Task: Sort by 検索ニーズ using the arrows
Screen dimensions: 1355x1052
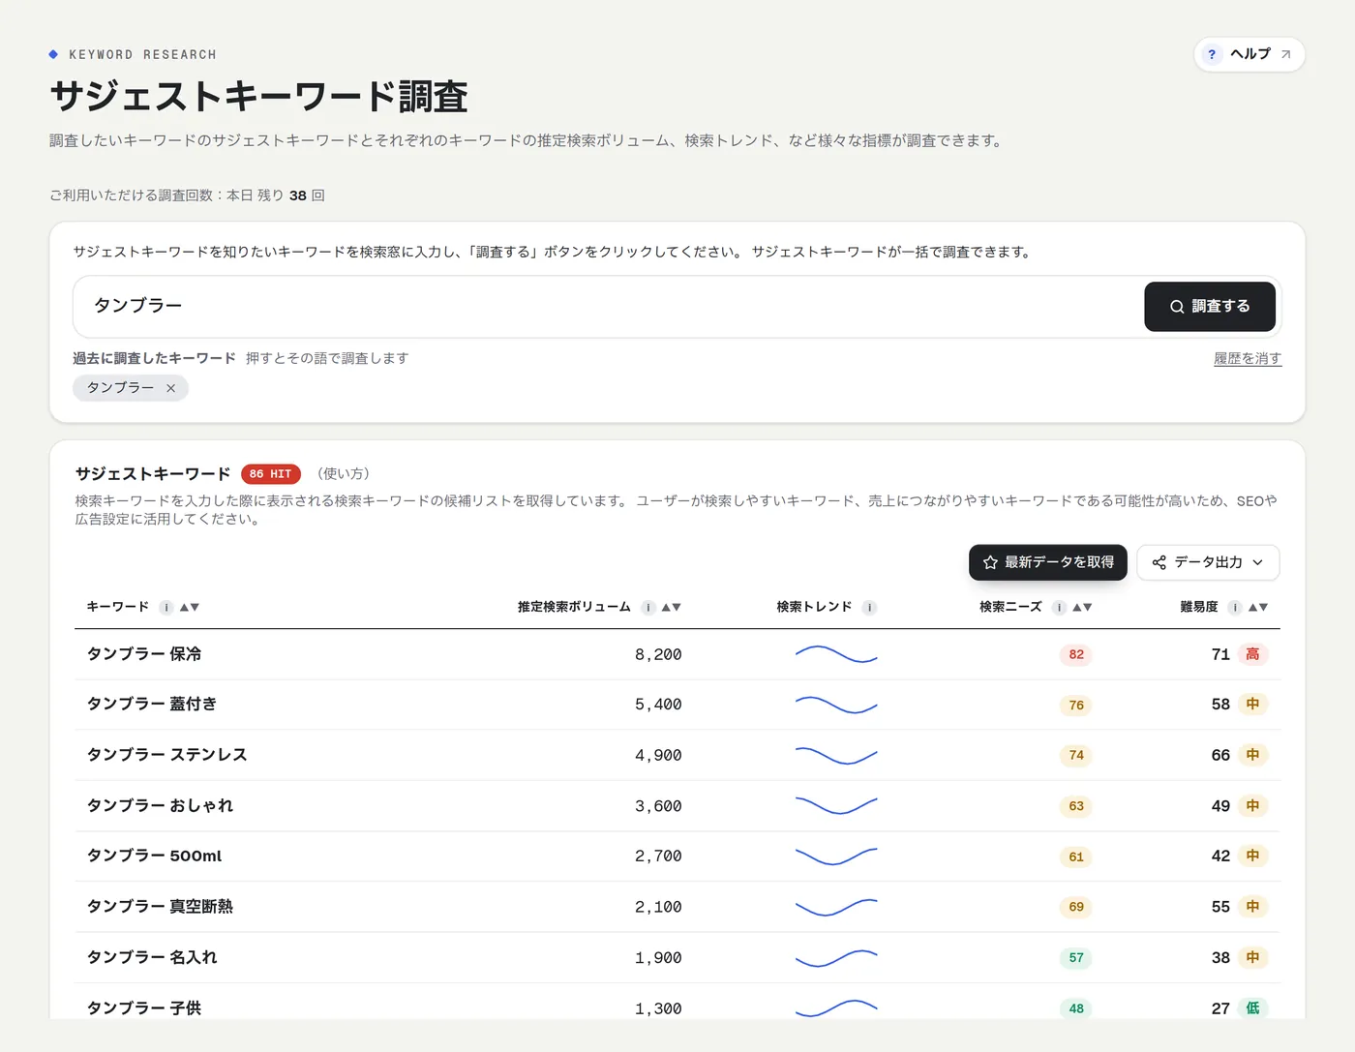Action: (x=1082, y=608)
